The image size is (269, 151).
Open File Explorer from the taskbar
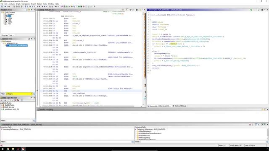[13, 149]
